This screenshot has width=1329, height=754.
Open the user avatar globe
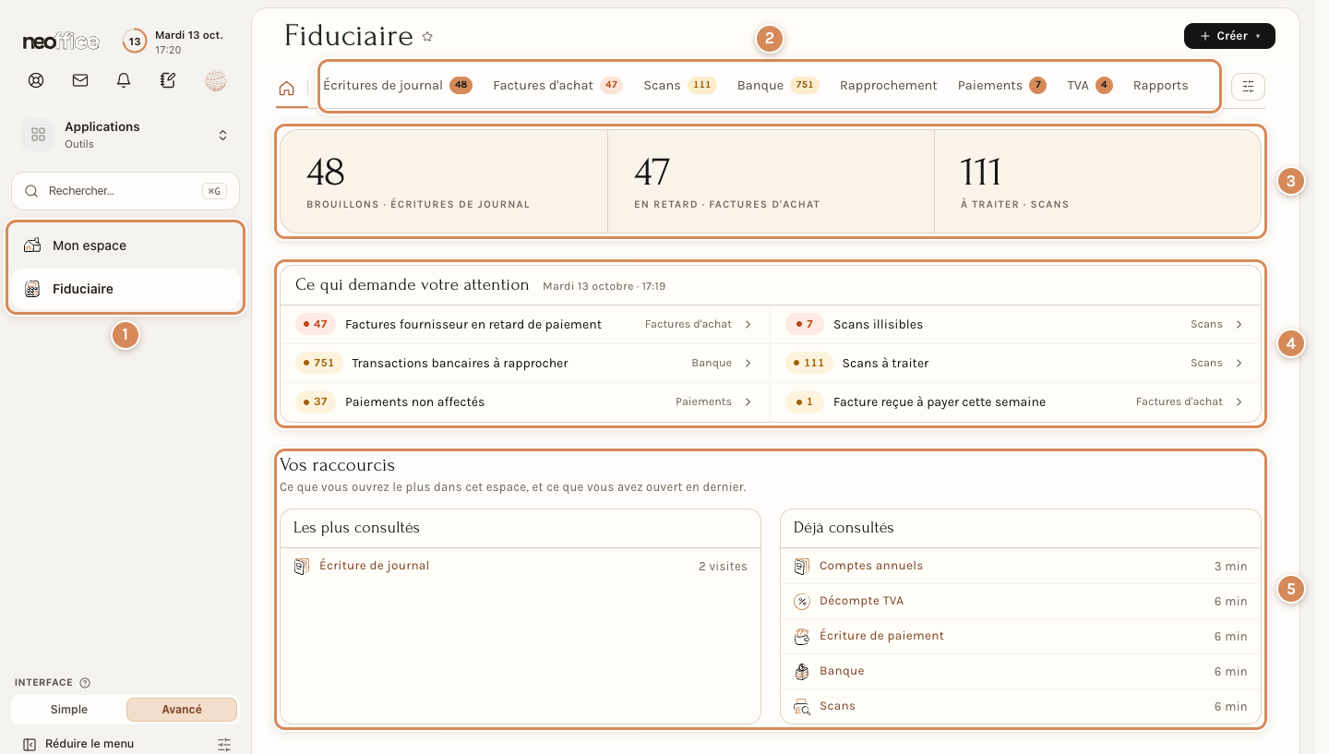pyautogui.click(x=215, y=80)
